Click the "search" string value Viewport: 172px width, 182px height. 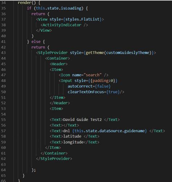click(93, 75)
